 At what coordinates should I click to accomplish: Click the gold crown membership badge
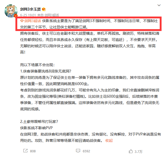pyautogui.click(x=44, y=9)
